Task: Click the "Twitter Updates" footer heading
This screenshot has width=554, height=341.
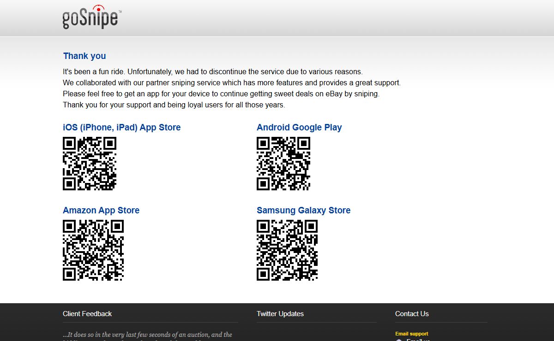Action: click(280, 314)
